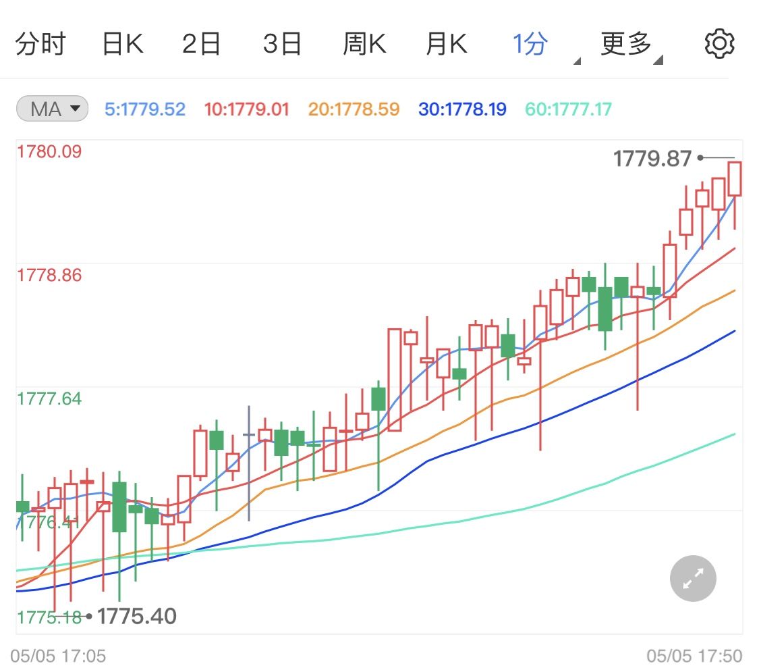Switch to the 周K tab
759x670 pixels.
tap(364, 44)
